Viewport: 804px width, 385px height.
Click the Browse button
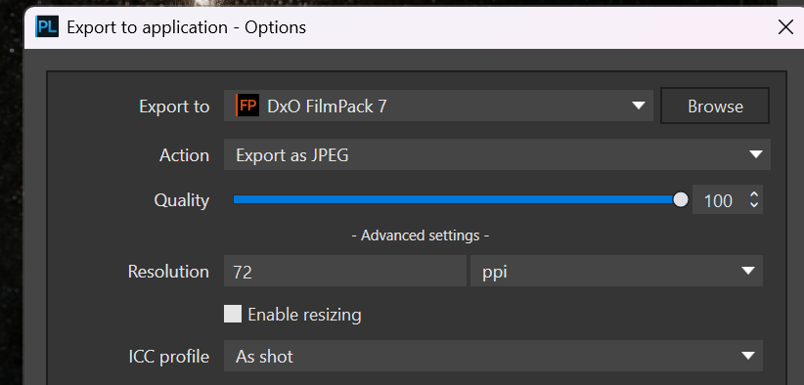click(x=715, y=106)
